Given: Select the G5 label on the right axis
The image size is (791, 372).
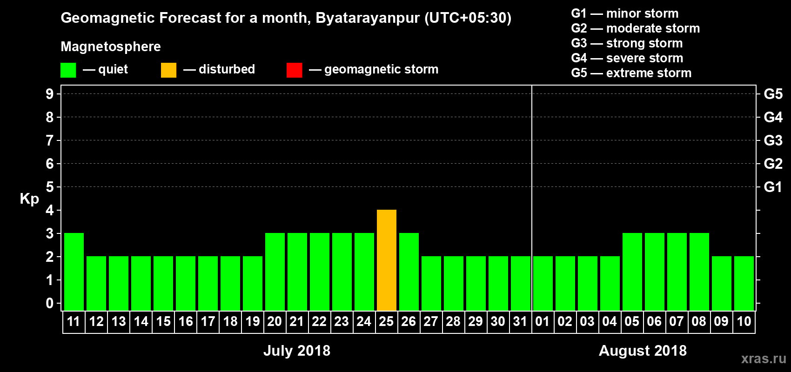Looking at the screenshot, I should (x=773, y=94).
